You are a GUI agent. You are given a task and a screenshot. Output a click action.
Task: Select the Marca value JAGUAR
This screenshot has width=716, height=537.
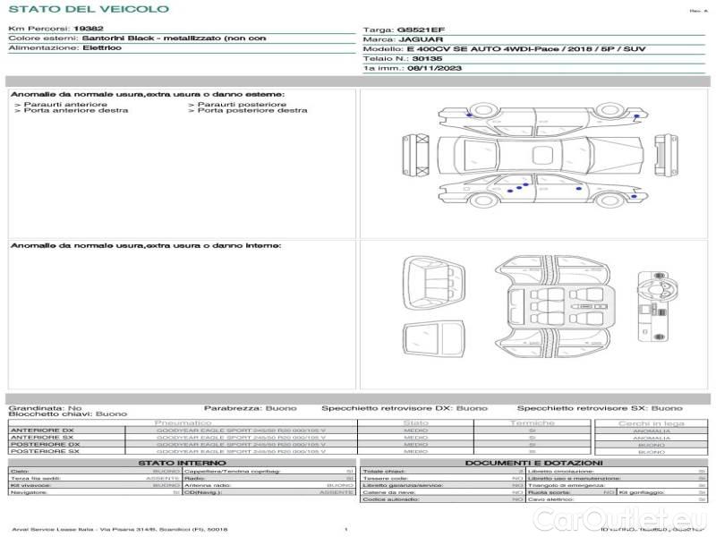point(421,39)
